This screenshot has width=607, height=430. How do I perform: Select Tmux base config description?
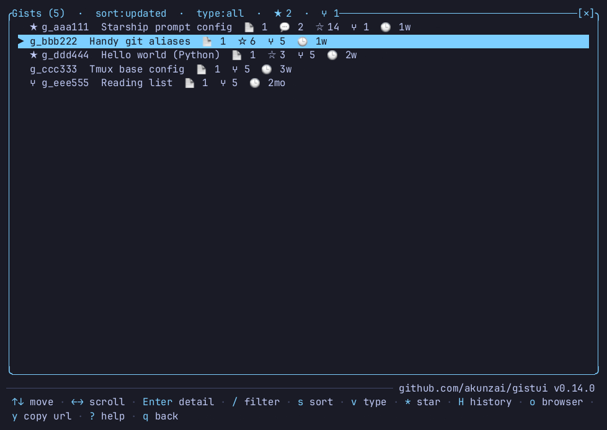(136, 69)
